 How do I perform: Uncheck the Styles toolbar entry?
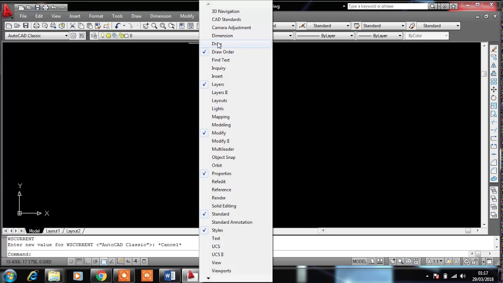coord(236,230)
